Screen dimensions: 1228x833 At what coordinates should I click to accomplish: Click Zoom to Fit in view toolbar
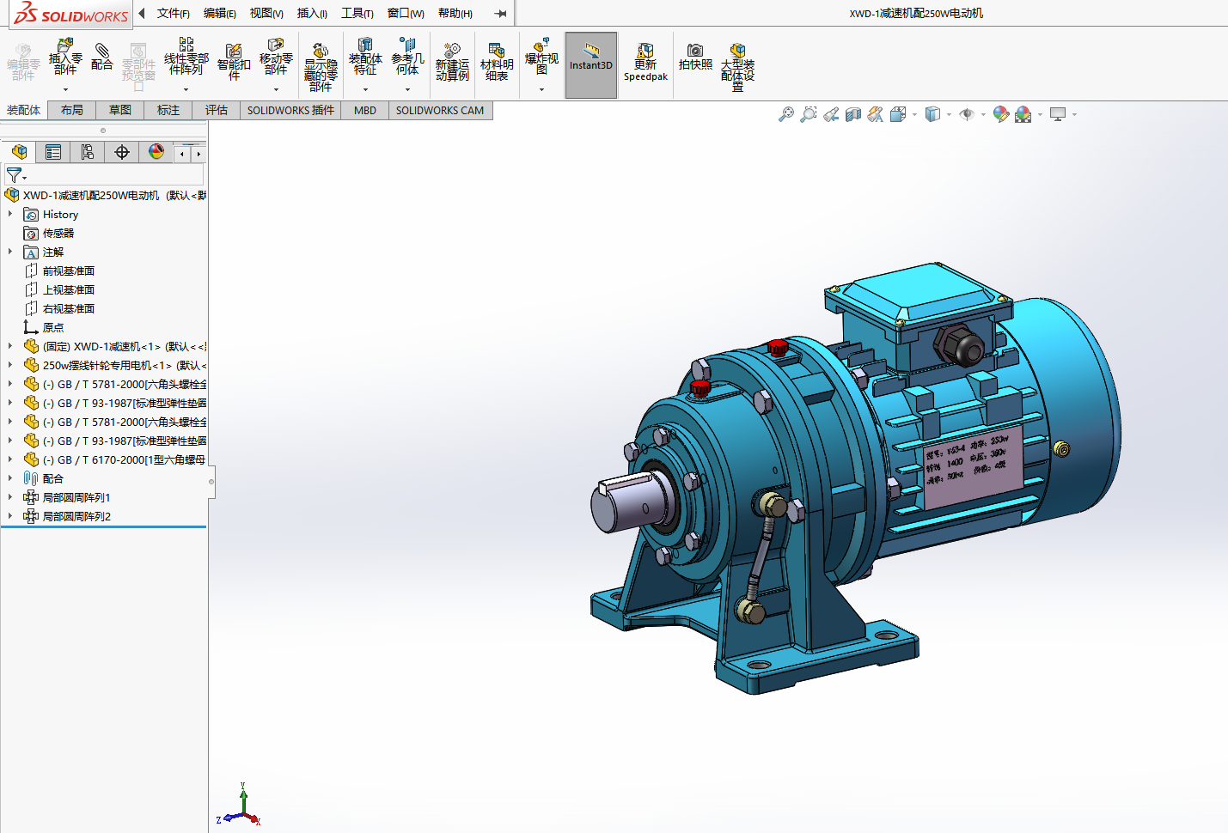click(x=786, y=114)
